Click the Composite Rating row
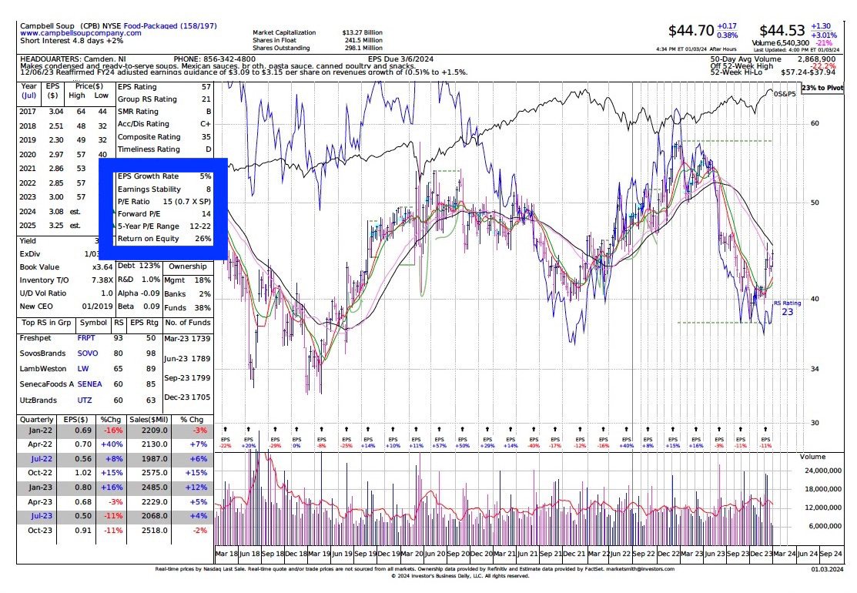The height and width of the screenshot is (593, 857). pos(165,137)
